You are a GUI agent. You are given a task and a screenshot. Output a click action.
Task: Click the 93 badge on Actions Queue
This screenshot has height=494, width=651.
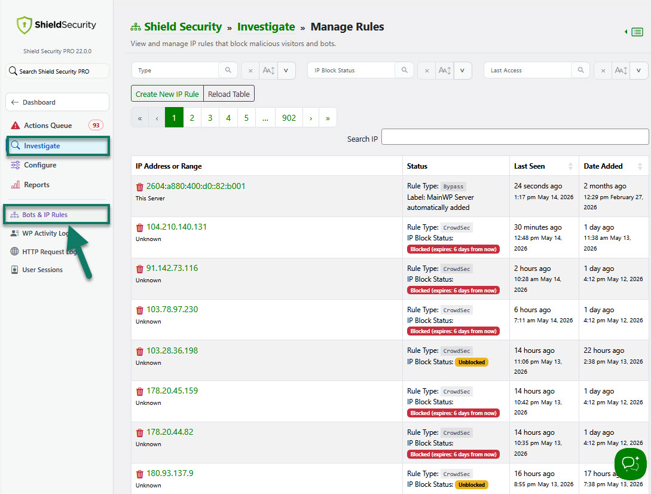coord(96,126)
